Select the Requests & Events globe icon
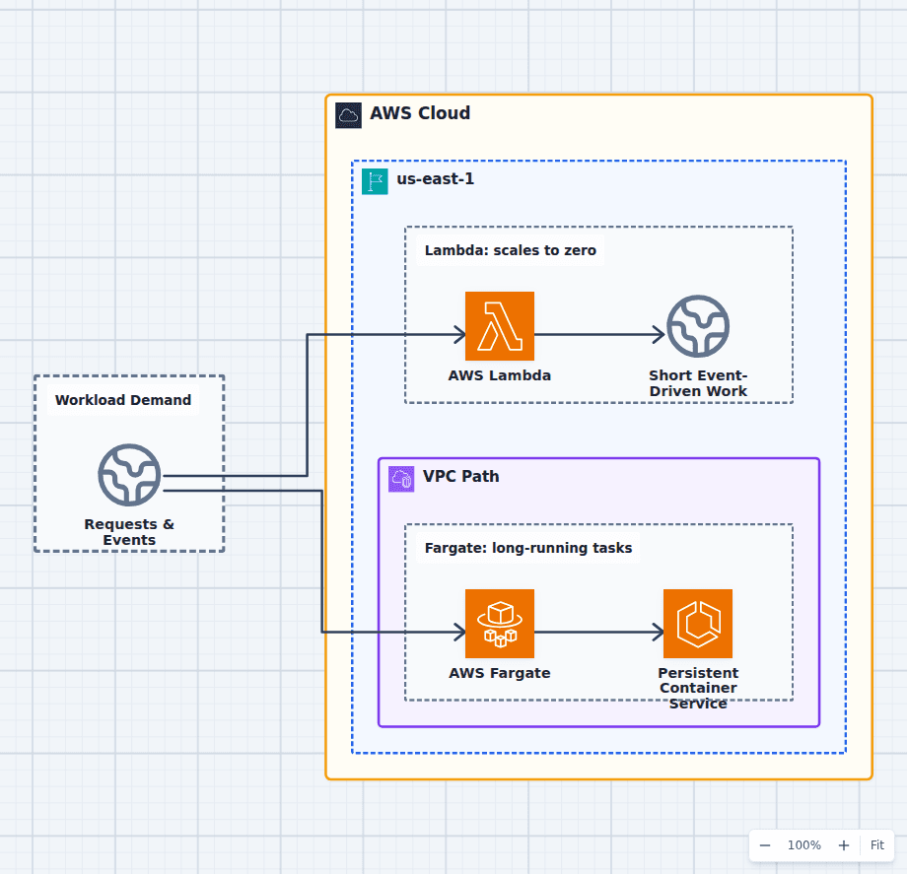Screen dimensions: 907x874 click(129, 475)
